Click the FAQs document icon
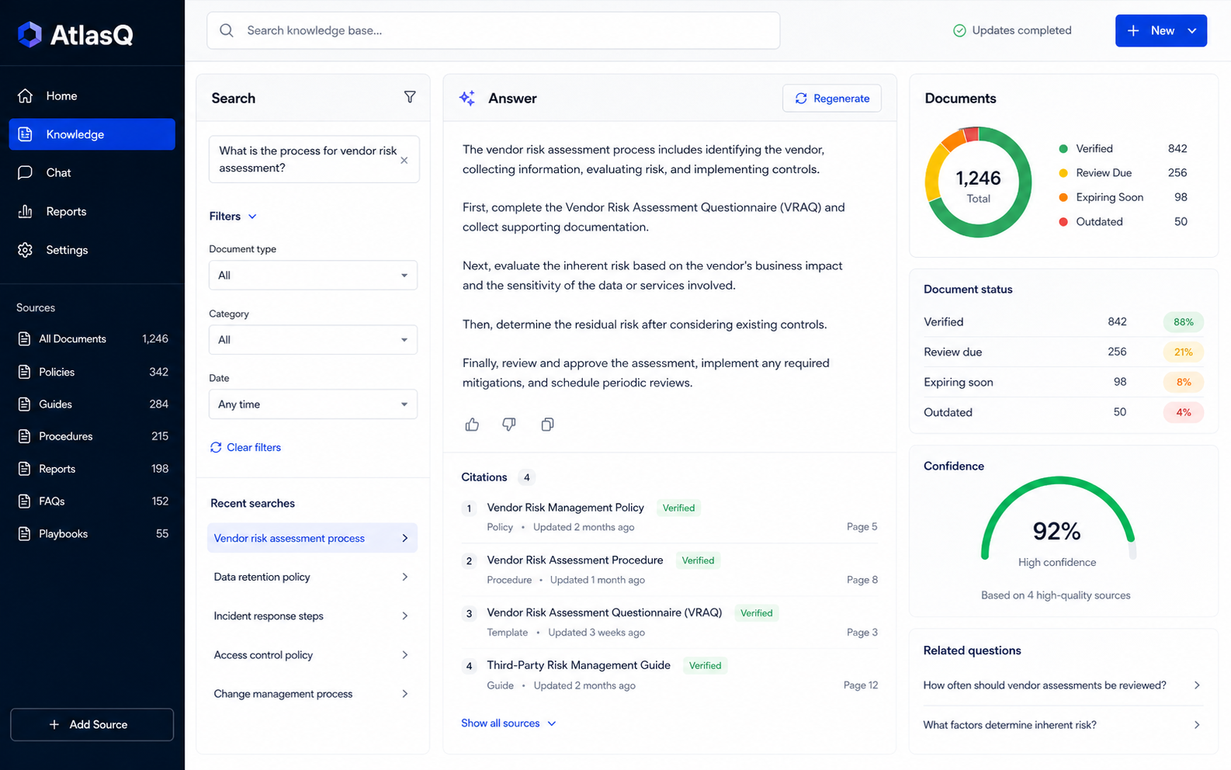1231x770 pixels. [x=25, y=501]
